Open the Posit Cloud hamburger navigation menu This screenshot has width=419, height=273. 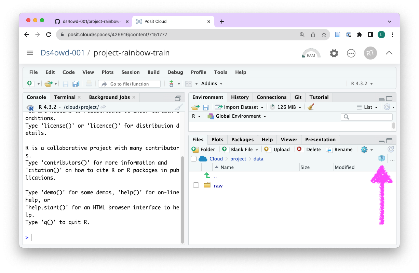pyautogui.click(x=30, y=53)
